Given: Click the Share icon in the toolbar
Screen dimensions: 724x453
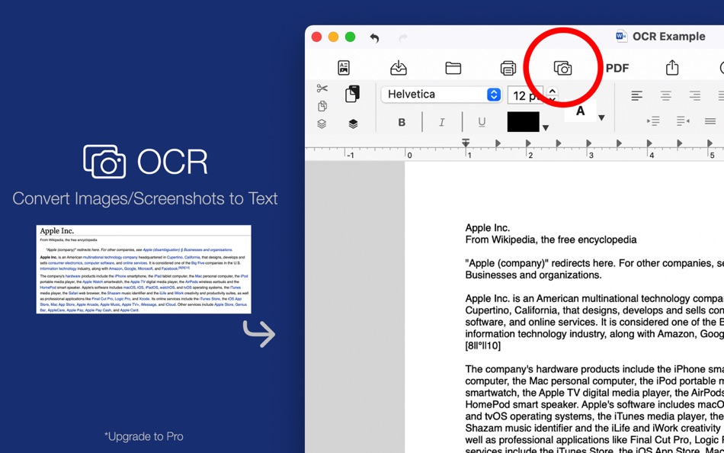Looking at the screenshot, I should (672, 68).
